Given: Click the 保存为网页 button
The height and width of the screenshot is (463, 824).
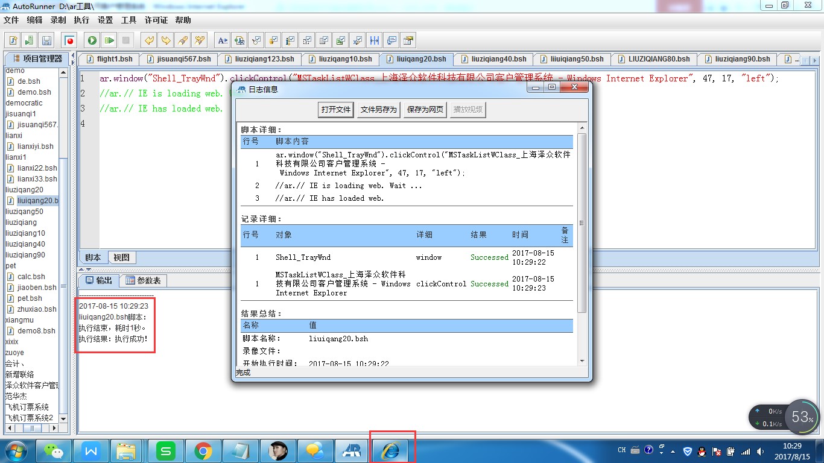Looking at the screenshot, I should 425,110.
